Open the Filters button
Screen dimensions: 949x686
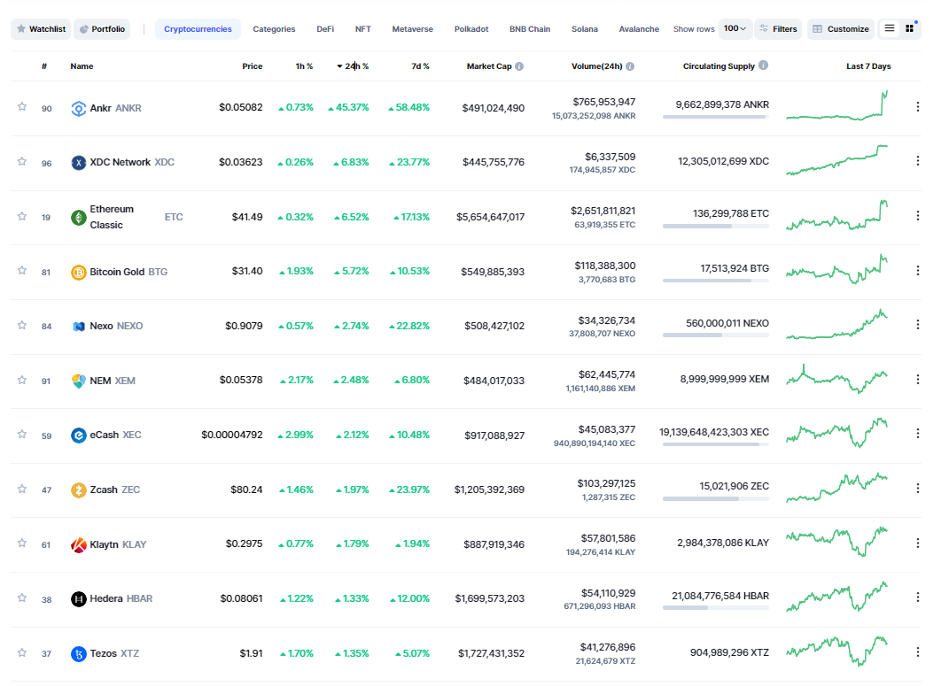click(x=778, y=28)
